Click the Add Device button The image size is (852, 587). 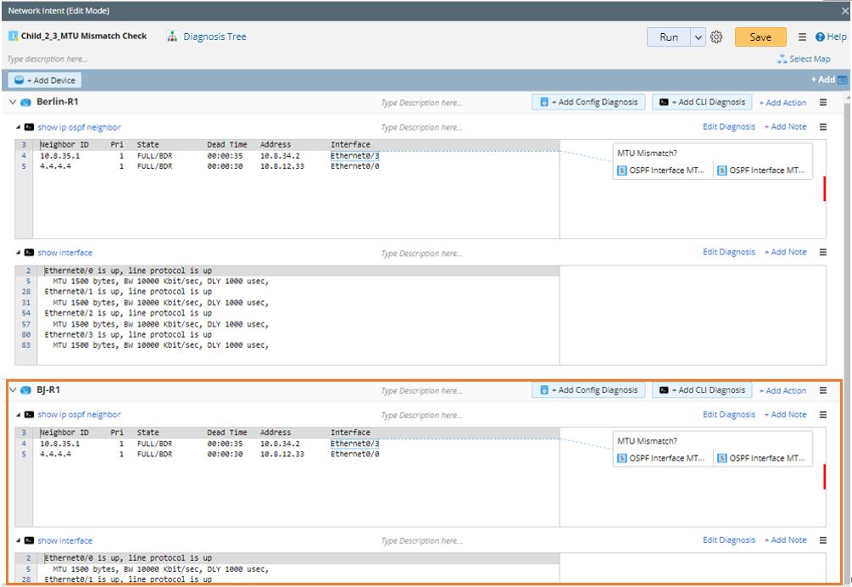point(45,80)
